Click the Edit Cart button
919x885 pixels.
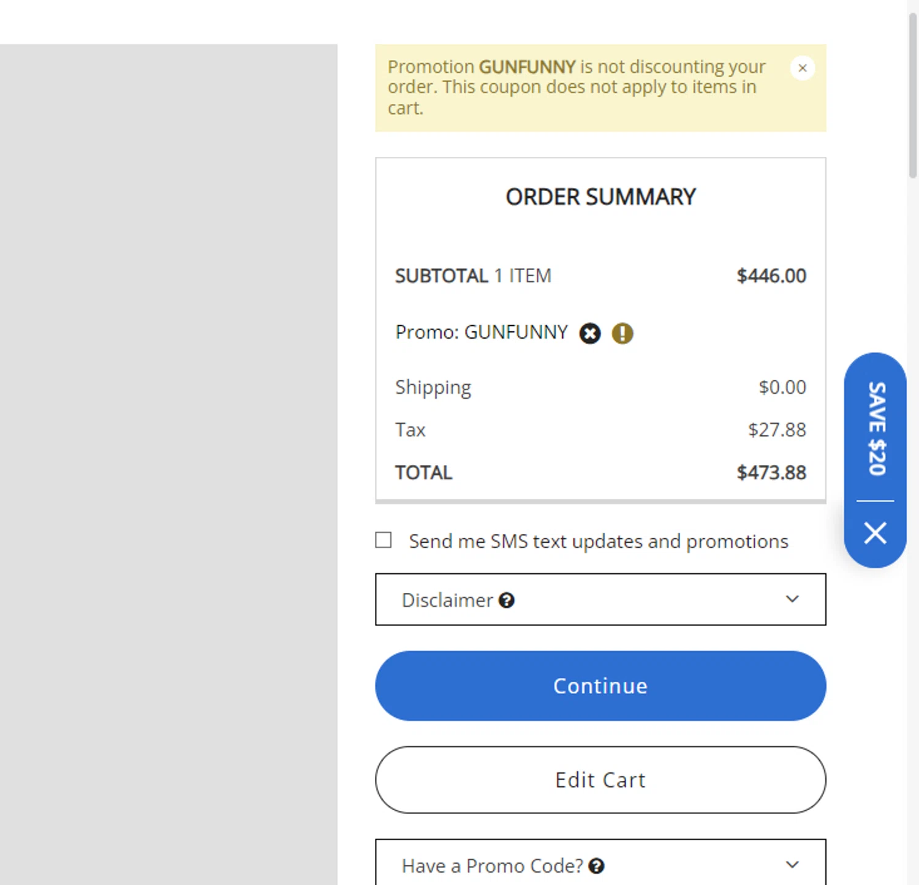[600, 780]
